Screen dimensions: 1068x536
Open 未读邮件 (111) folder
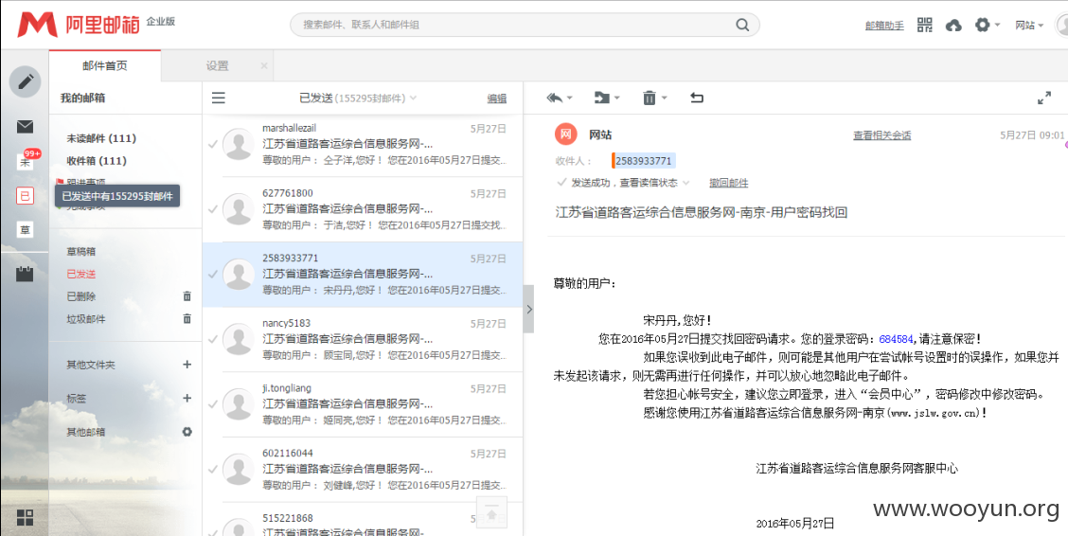click(x=101, y=138)
